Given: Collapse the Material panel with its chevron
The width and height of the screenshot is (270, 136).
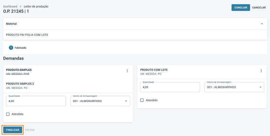Looking at the screenshot, I should 262,24.
